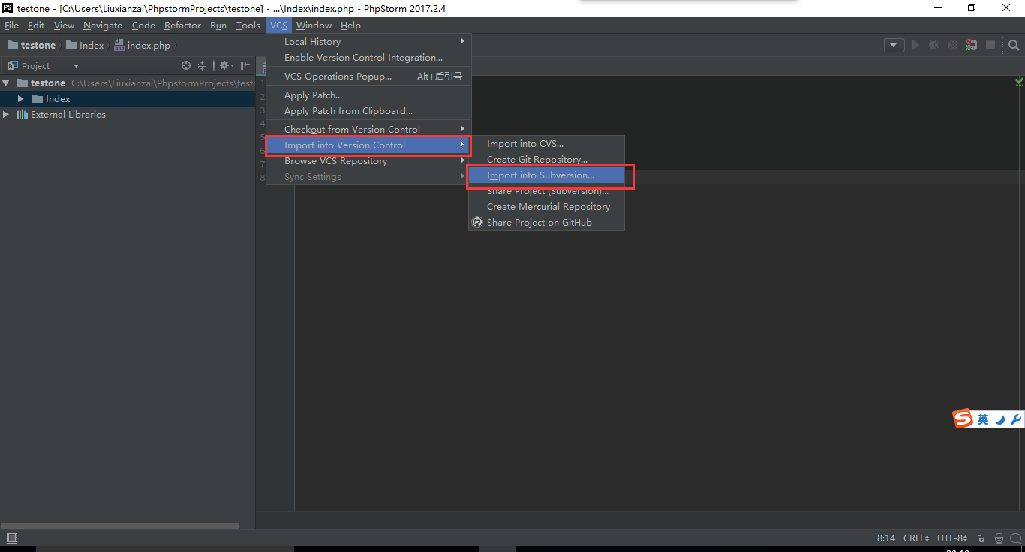Open the Refactor menu

(x=183, y=25)
